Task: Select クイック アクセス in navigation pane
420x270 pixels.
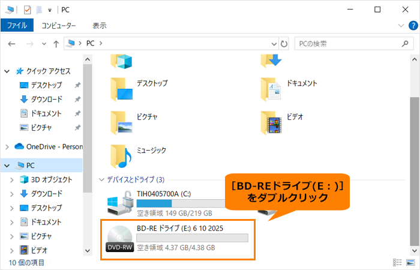Action: coord(43,71)
